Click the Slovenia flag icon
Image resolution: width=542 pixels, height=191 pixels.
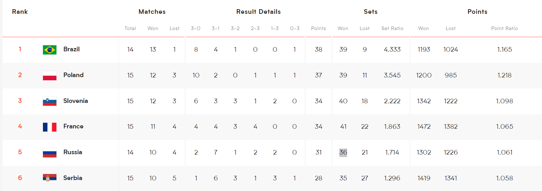point(50,101)
